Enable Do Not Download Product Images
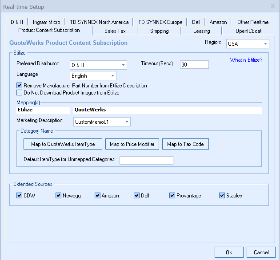Viewport: 280px width, 260px height. [x=19, y=93]
